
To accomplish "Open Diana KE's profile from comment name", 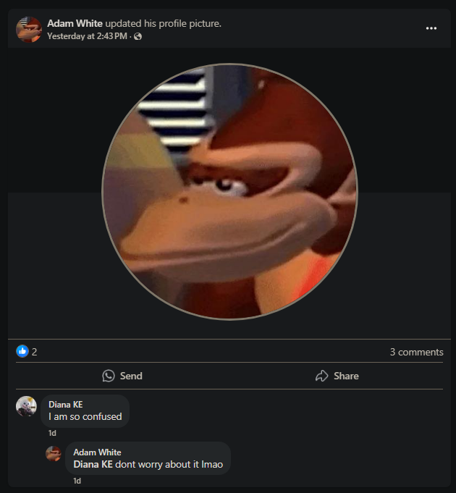I will pos(66,405).
